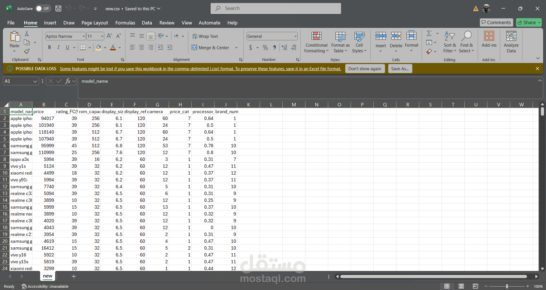Toggle Wrap Text for the cell
The image size is (546, 290).
[205, 36]
